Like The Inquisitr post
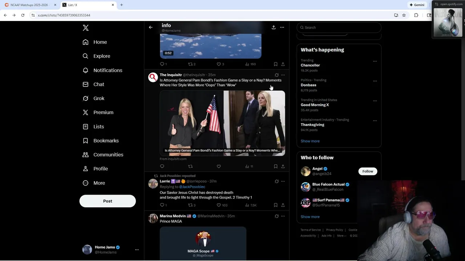Image resolution: width=465 pixels, height=261 pixels. pos(219,166)
